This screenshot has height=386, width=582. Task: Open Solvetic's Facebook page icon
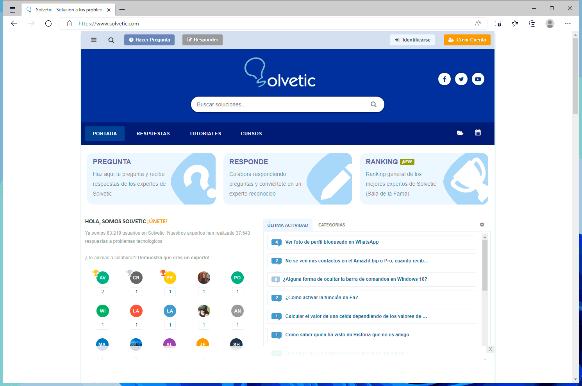[445, 79]
